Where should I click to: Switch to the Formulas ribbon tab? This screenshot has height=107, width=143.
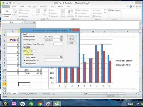coord(43,7)
